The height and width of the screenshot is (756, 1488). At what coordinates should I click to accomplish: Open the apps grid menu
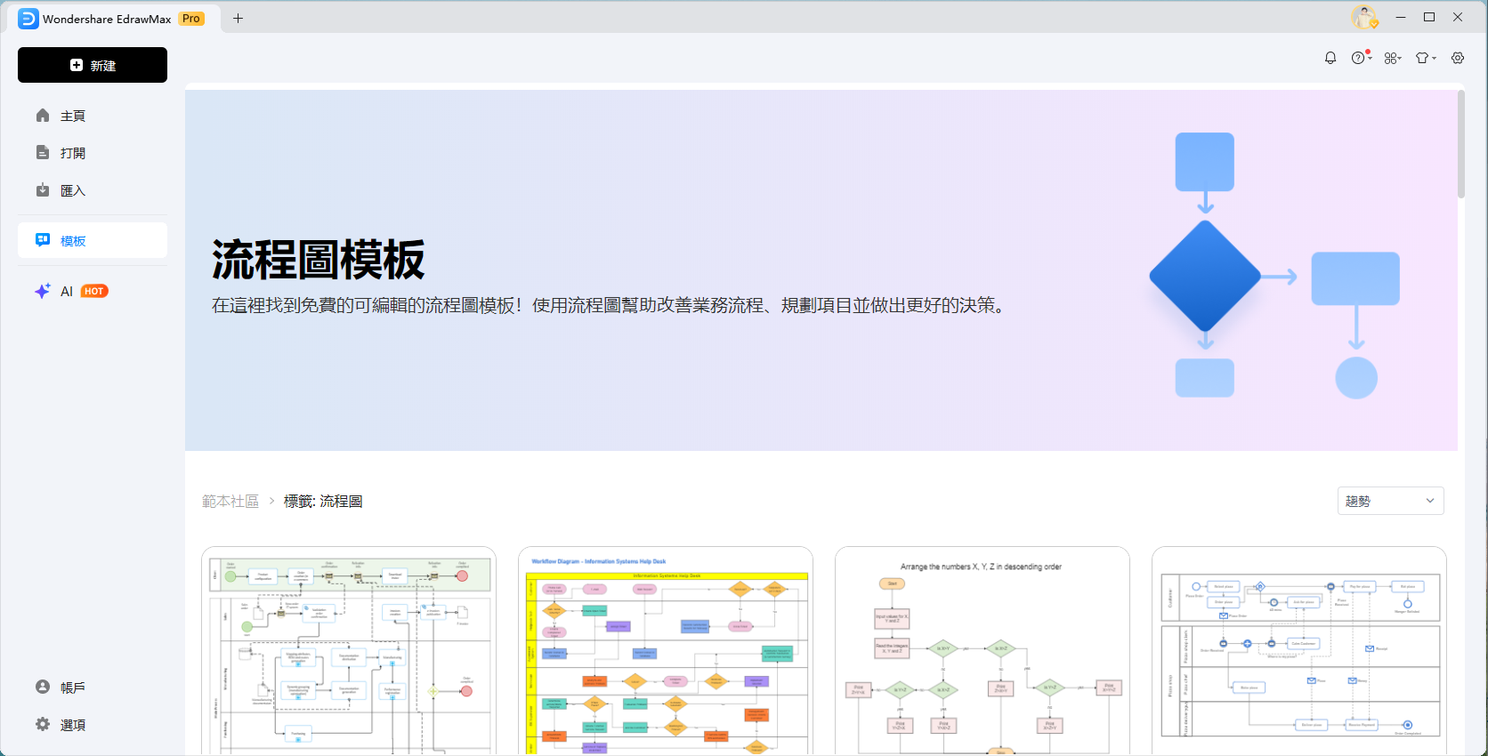[1393, 58]
